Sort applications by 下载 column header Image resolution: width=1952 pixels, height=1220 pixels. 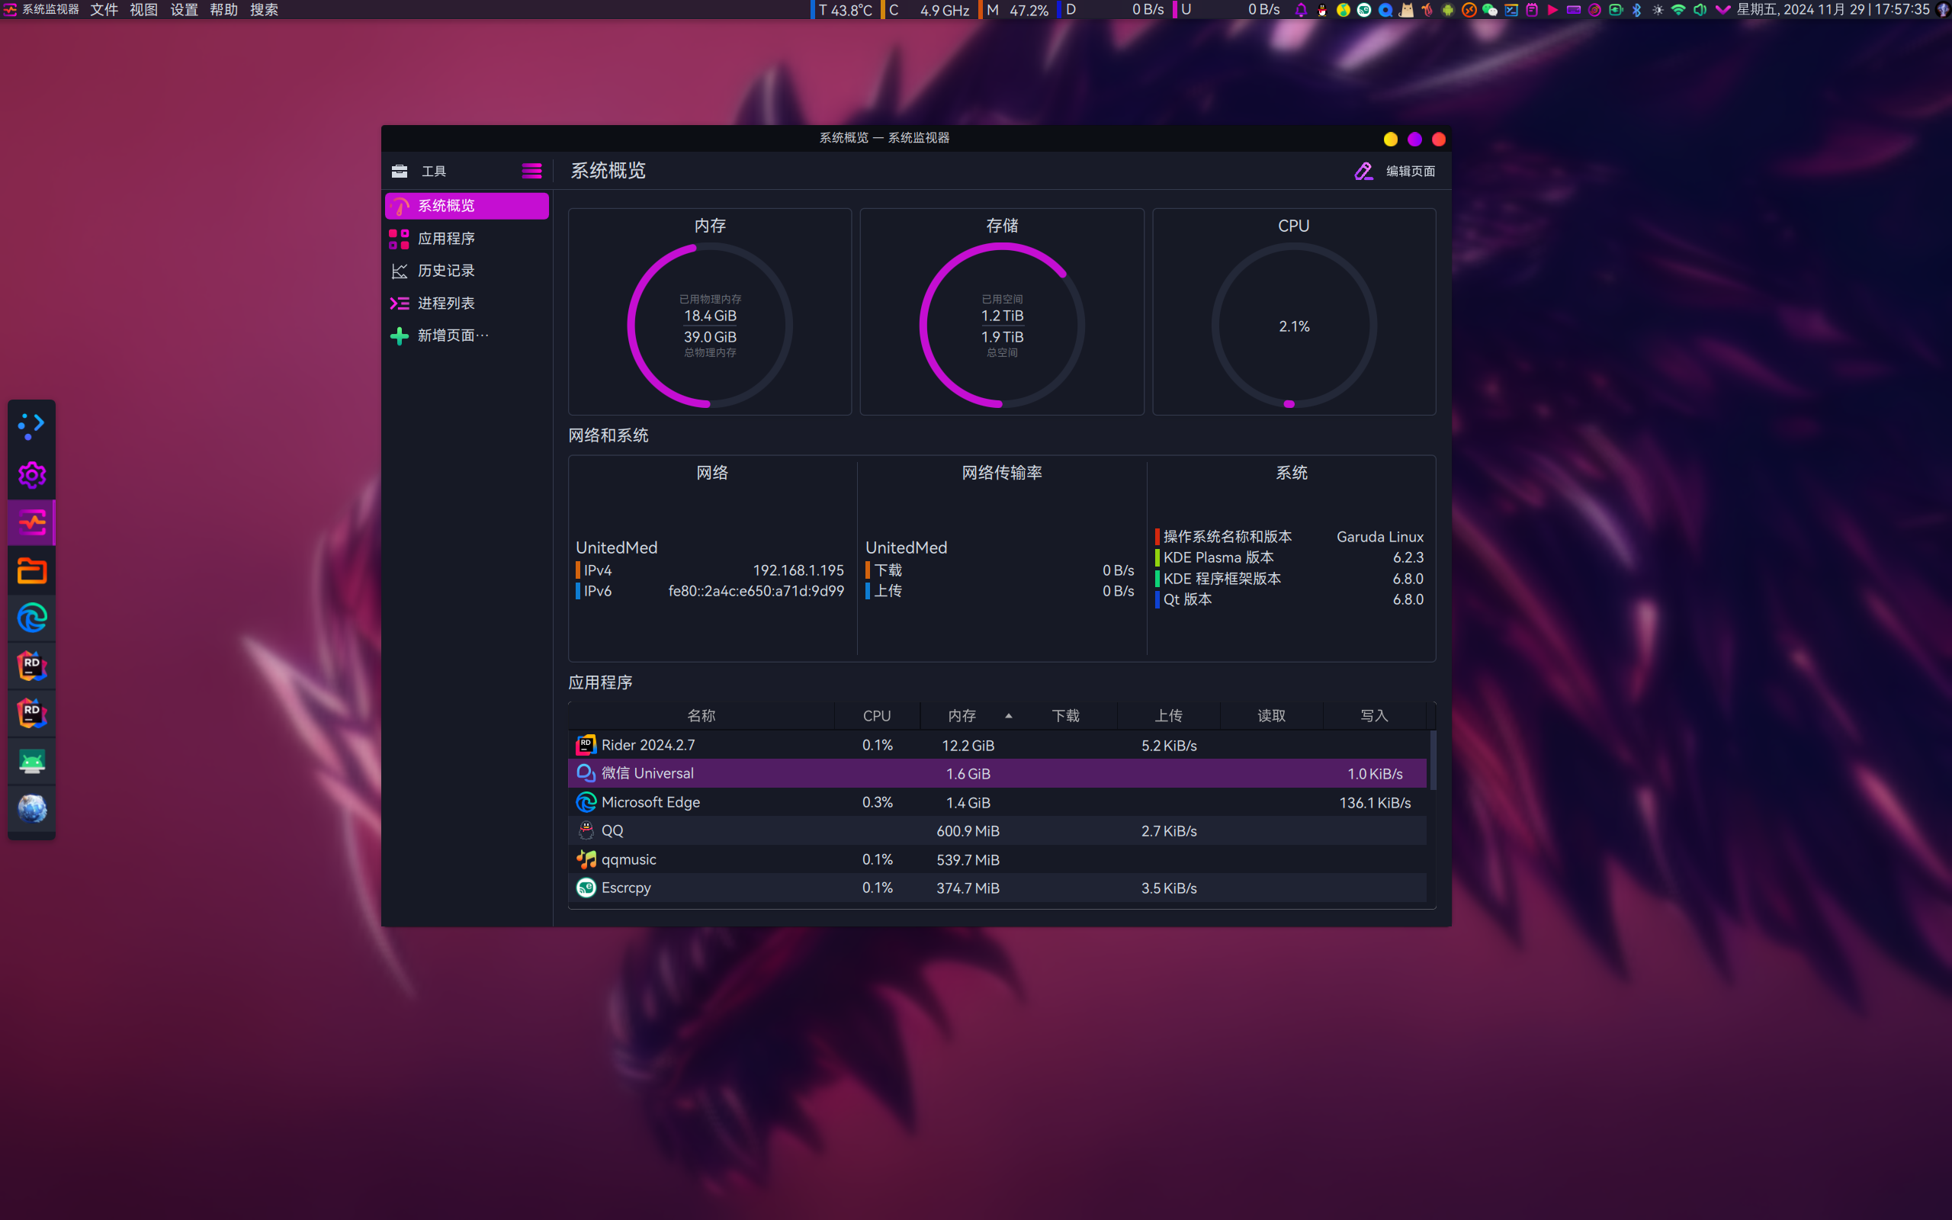coord(1065,716)
